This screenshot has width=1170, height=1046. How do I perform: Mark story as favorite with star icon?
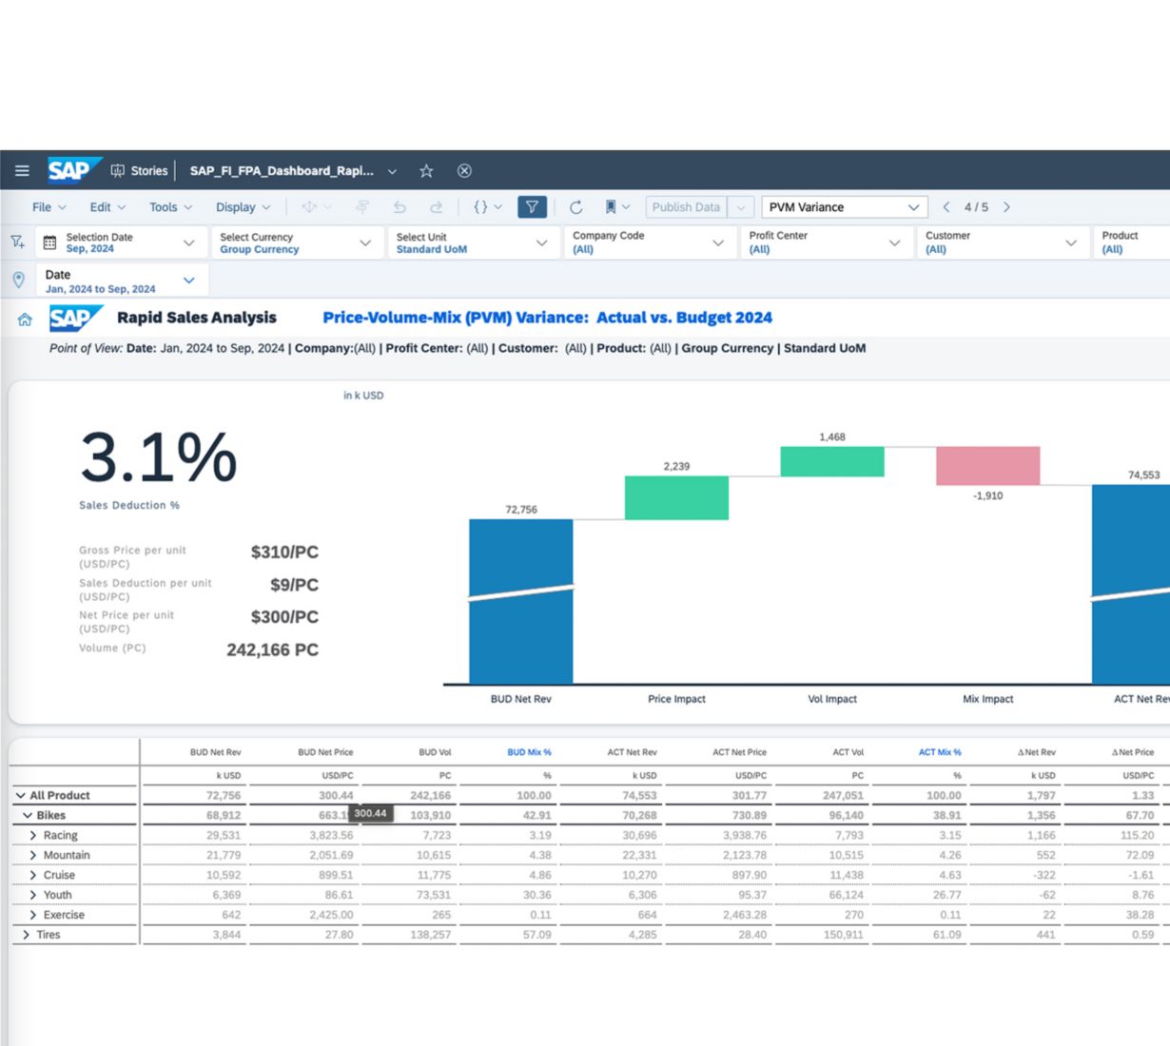coord(426,171)
